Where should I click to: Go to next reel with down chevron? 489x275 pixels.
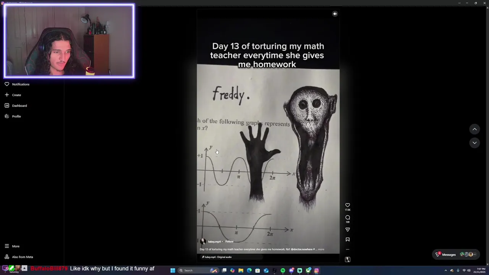[x=474, y=143]
